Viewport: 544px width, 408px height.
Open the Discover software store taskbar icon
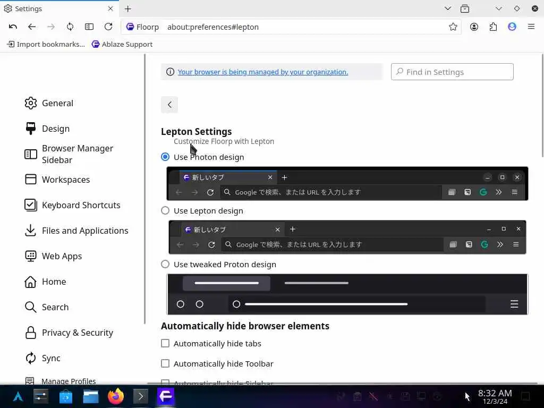click(x=65, y=396)
